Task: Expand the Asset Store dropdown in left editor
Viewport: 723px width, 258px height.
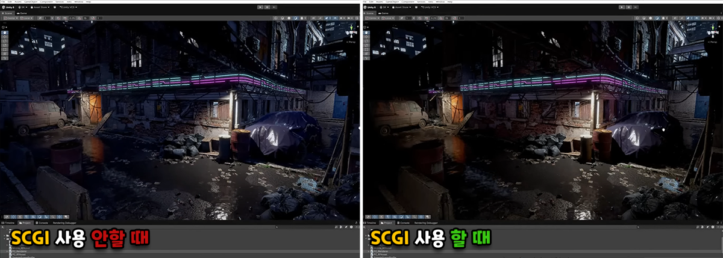Action: click(42, 7)
